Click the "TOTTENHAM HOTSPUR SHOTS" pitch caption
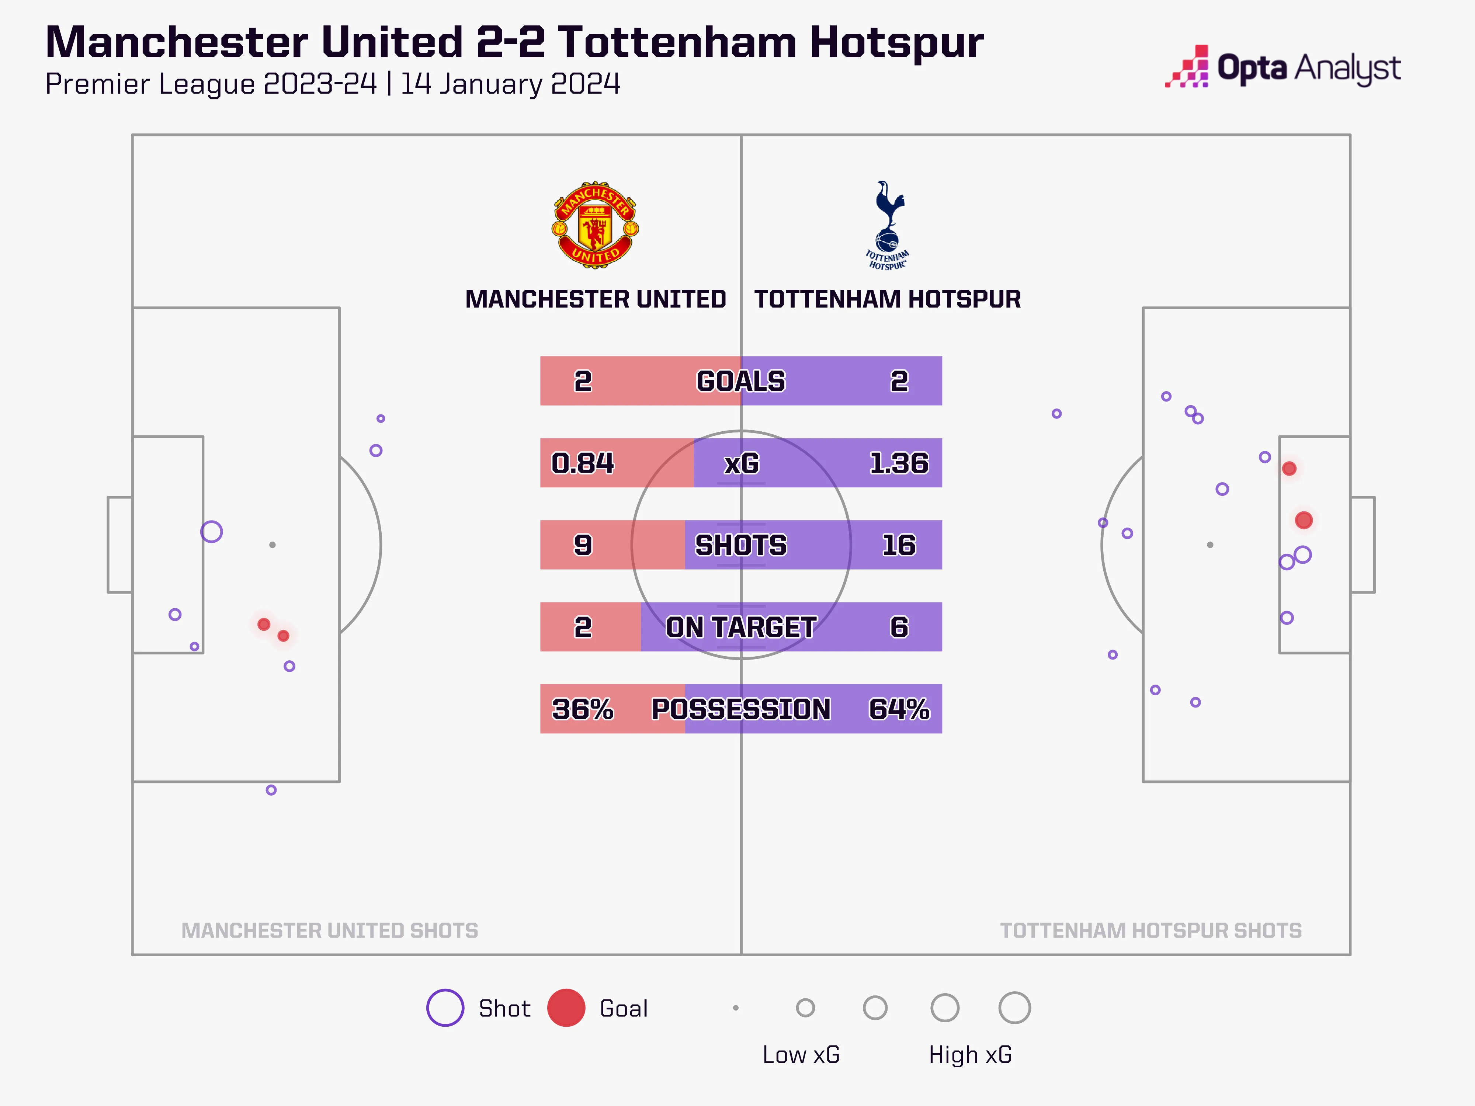The image size is (1475, 1106). click(x=1150, y=931)
